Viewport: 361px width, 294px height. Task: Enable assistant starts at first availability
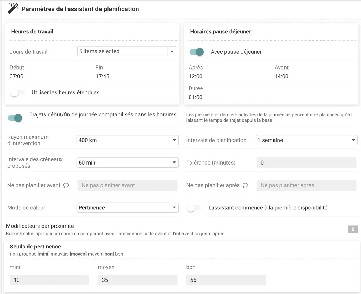[194, 208]
